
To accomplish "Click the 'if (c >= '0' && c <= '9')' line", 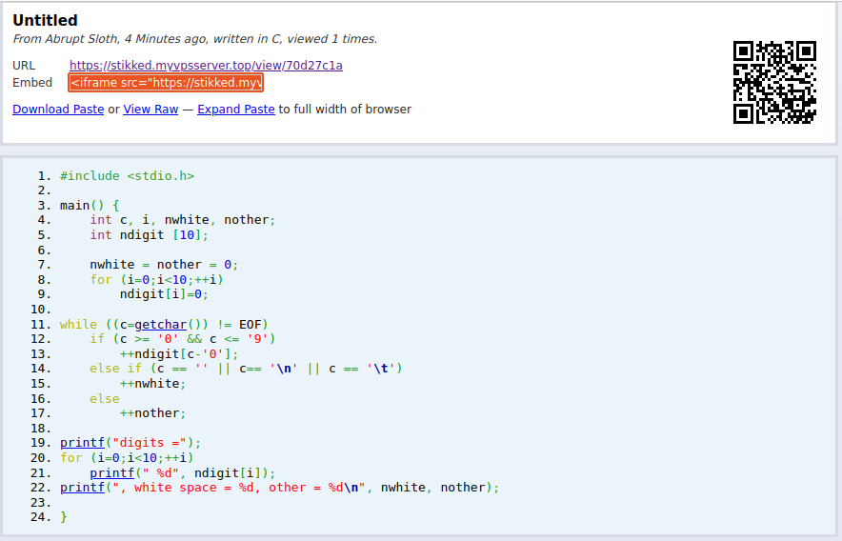I will pyautogui.click(x=183, y=339).
